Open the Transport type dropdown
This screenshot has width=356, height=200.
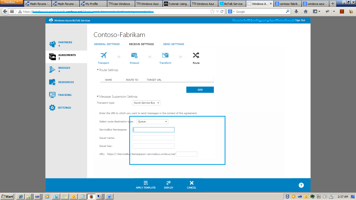[146, 103]
